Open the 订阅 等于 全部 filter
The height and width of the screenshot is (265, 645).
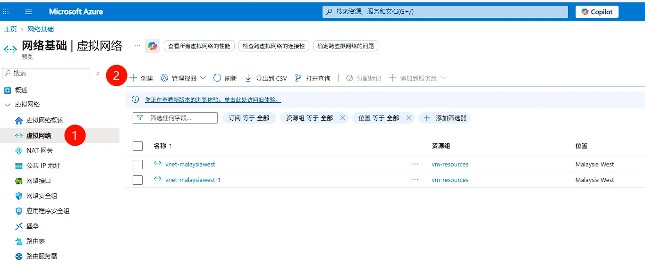point(249,118)
